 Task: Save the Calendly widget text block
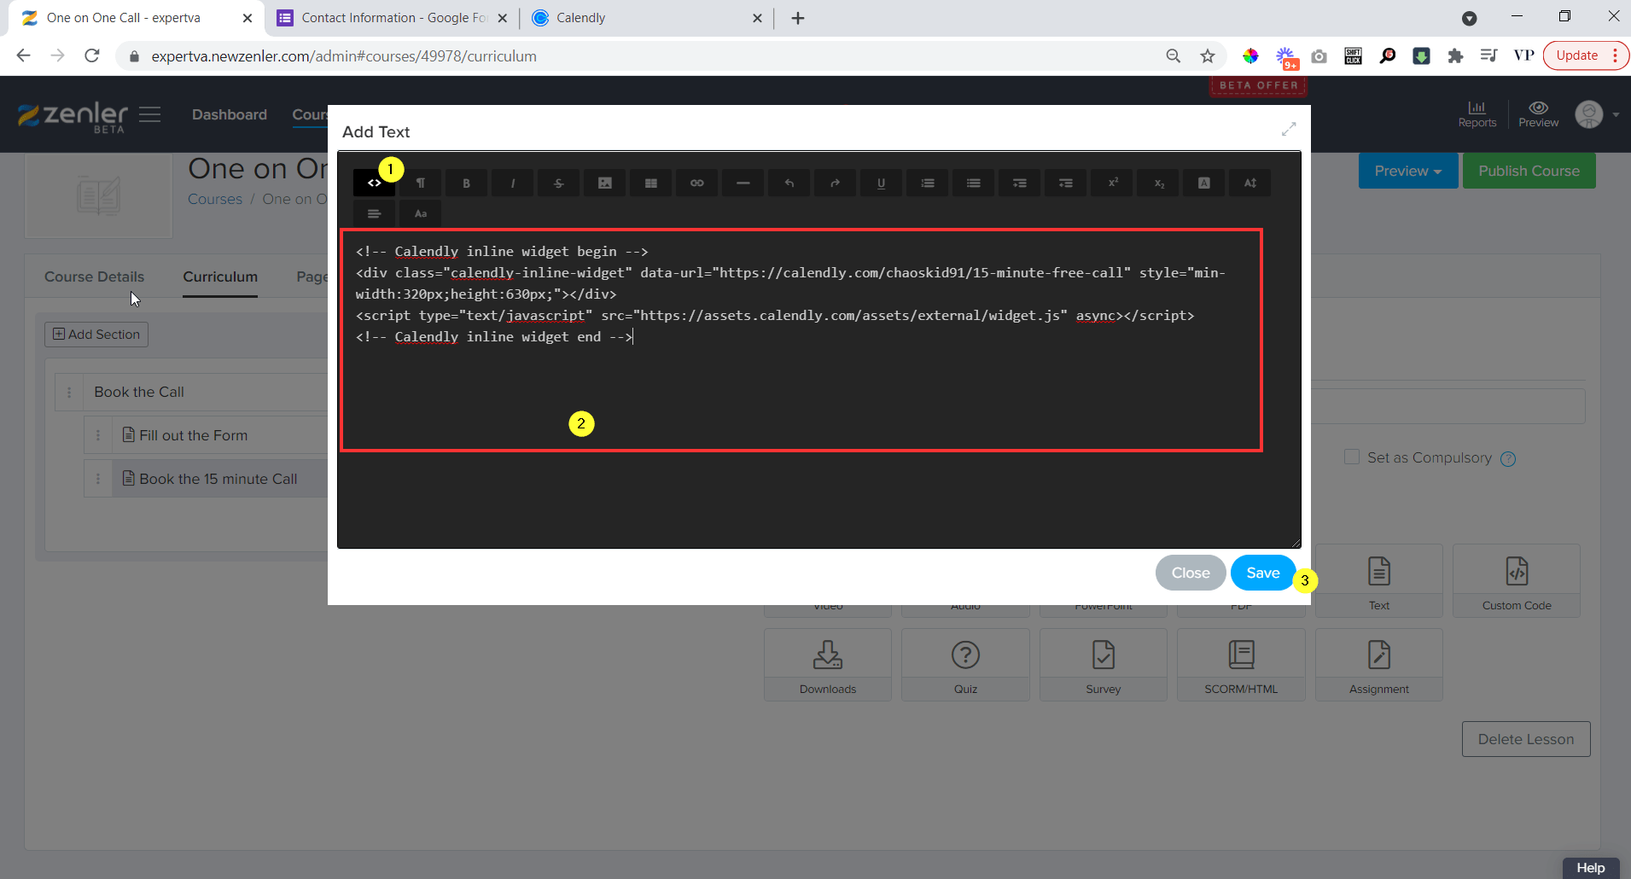pyautogui.click(x=1261, y=572)
